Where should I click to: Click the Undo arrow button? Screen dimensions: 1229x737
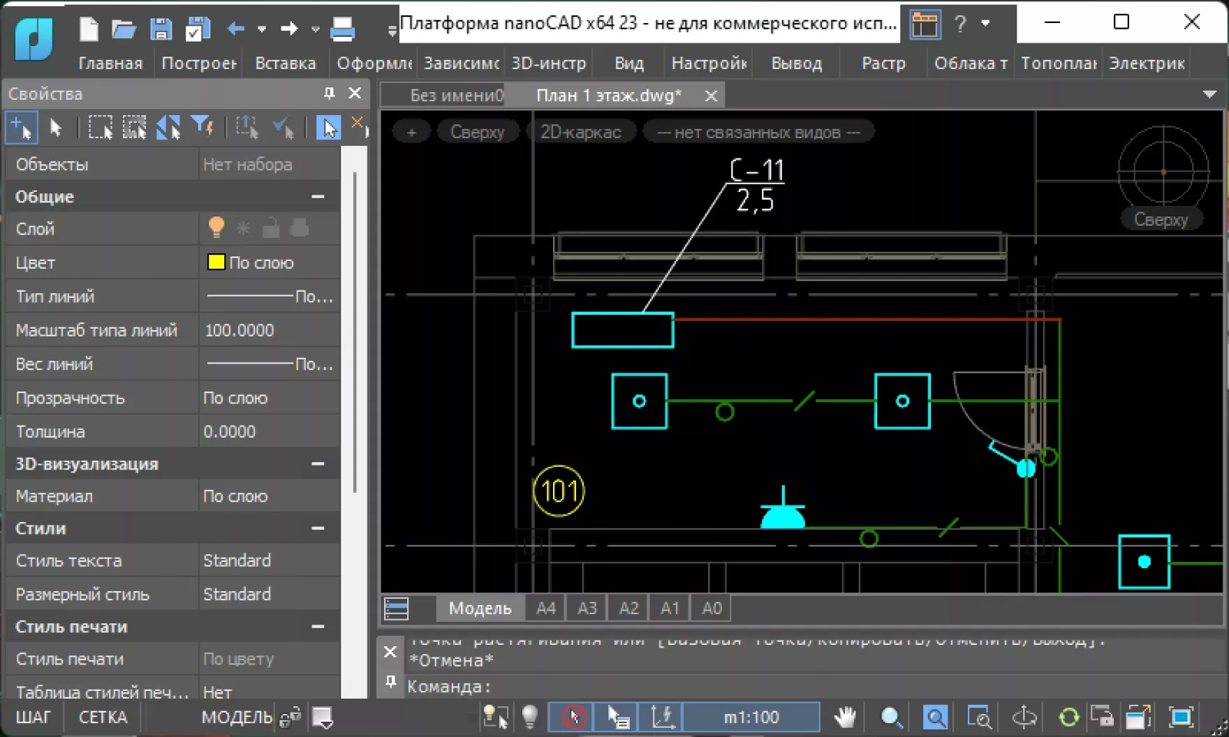point(235,29)
